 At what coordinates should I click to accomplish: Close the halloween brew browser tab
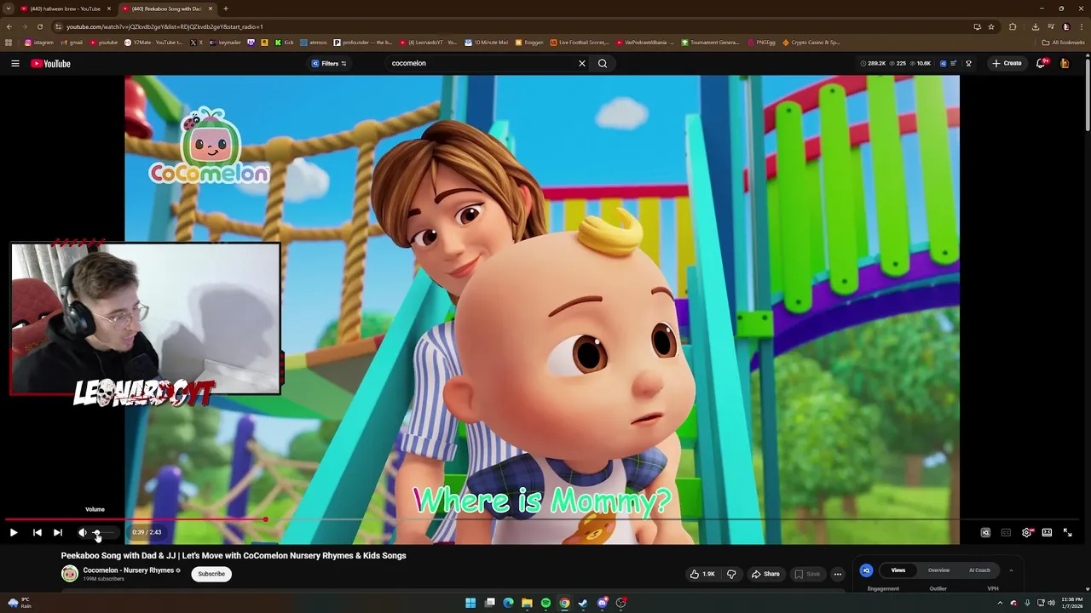pos(109,9)
